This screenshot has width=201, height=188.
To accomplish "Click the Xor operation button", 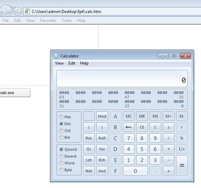I will (x=102, y=149).
